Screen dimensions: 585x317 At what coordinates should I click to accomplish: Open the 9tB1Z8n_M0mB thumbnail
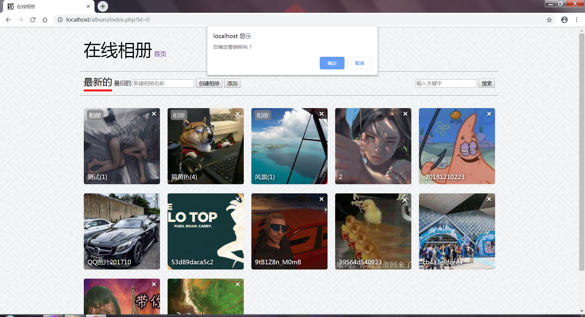(x=289, y=231)
